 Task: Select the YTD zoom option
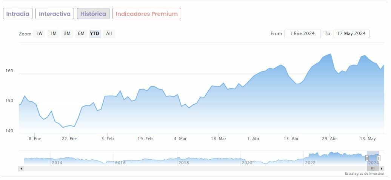click(x=95, y=34)
